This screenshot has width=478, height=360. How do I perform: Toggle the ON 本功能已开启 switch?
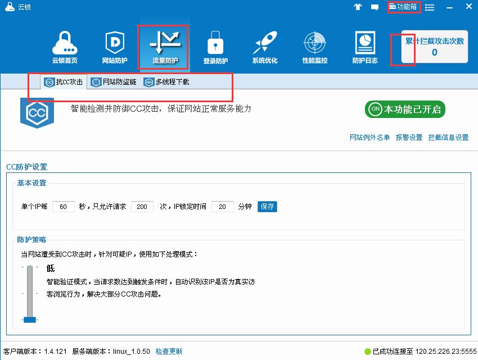coord(405,110)
